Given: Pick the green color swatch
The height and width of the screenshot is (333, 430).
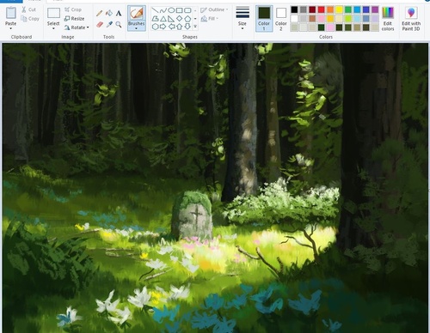Looking at the screenshot, I should pyautogui.click(x=348, y=9).
